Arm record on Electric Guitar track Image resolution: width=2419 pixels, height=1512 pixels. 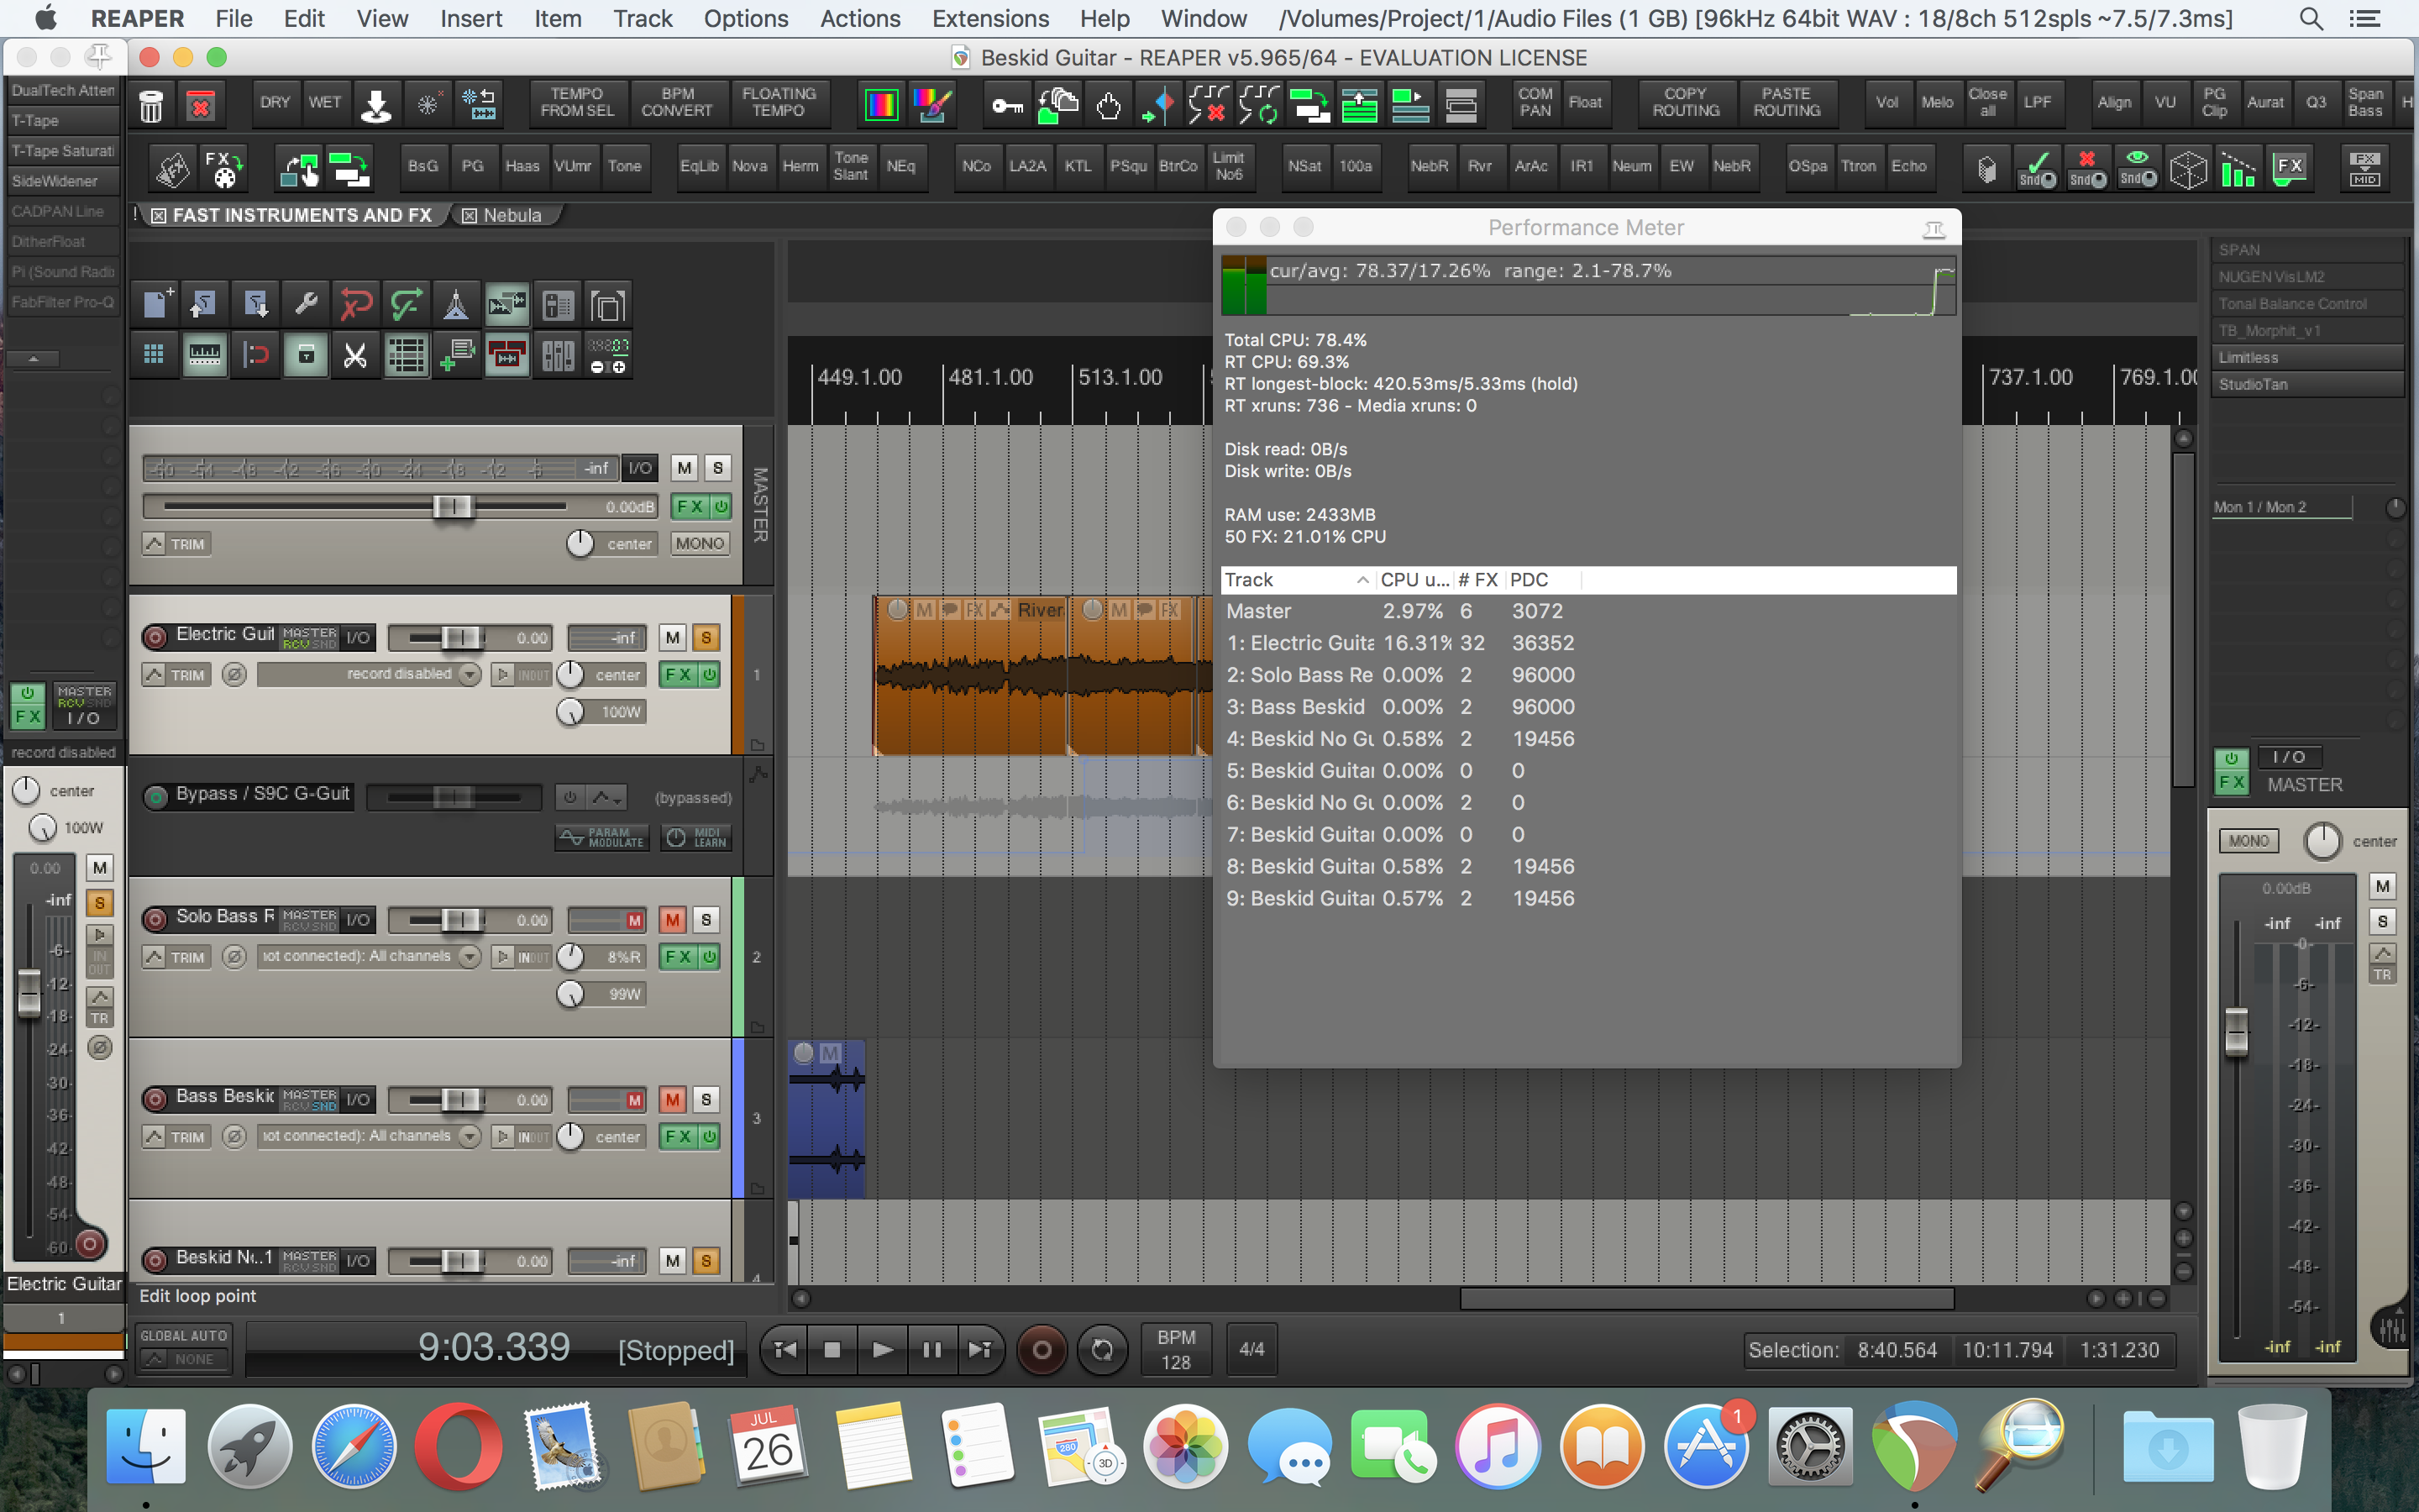(155, 637)
